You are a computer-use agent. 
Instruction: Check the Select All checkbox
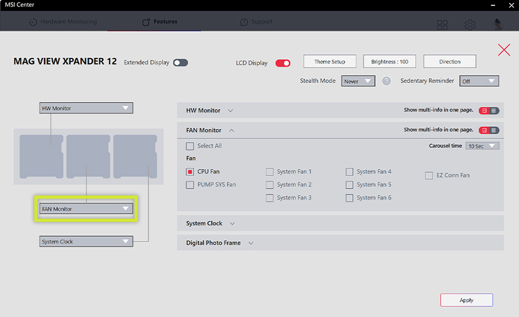(190, 146)
